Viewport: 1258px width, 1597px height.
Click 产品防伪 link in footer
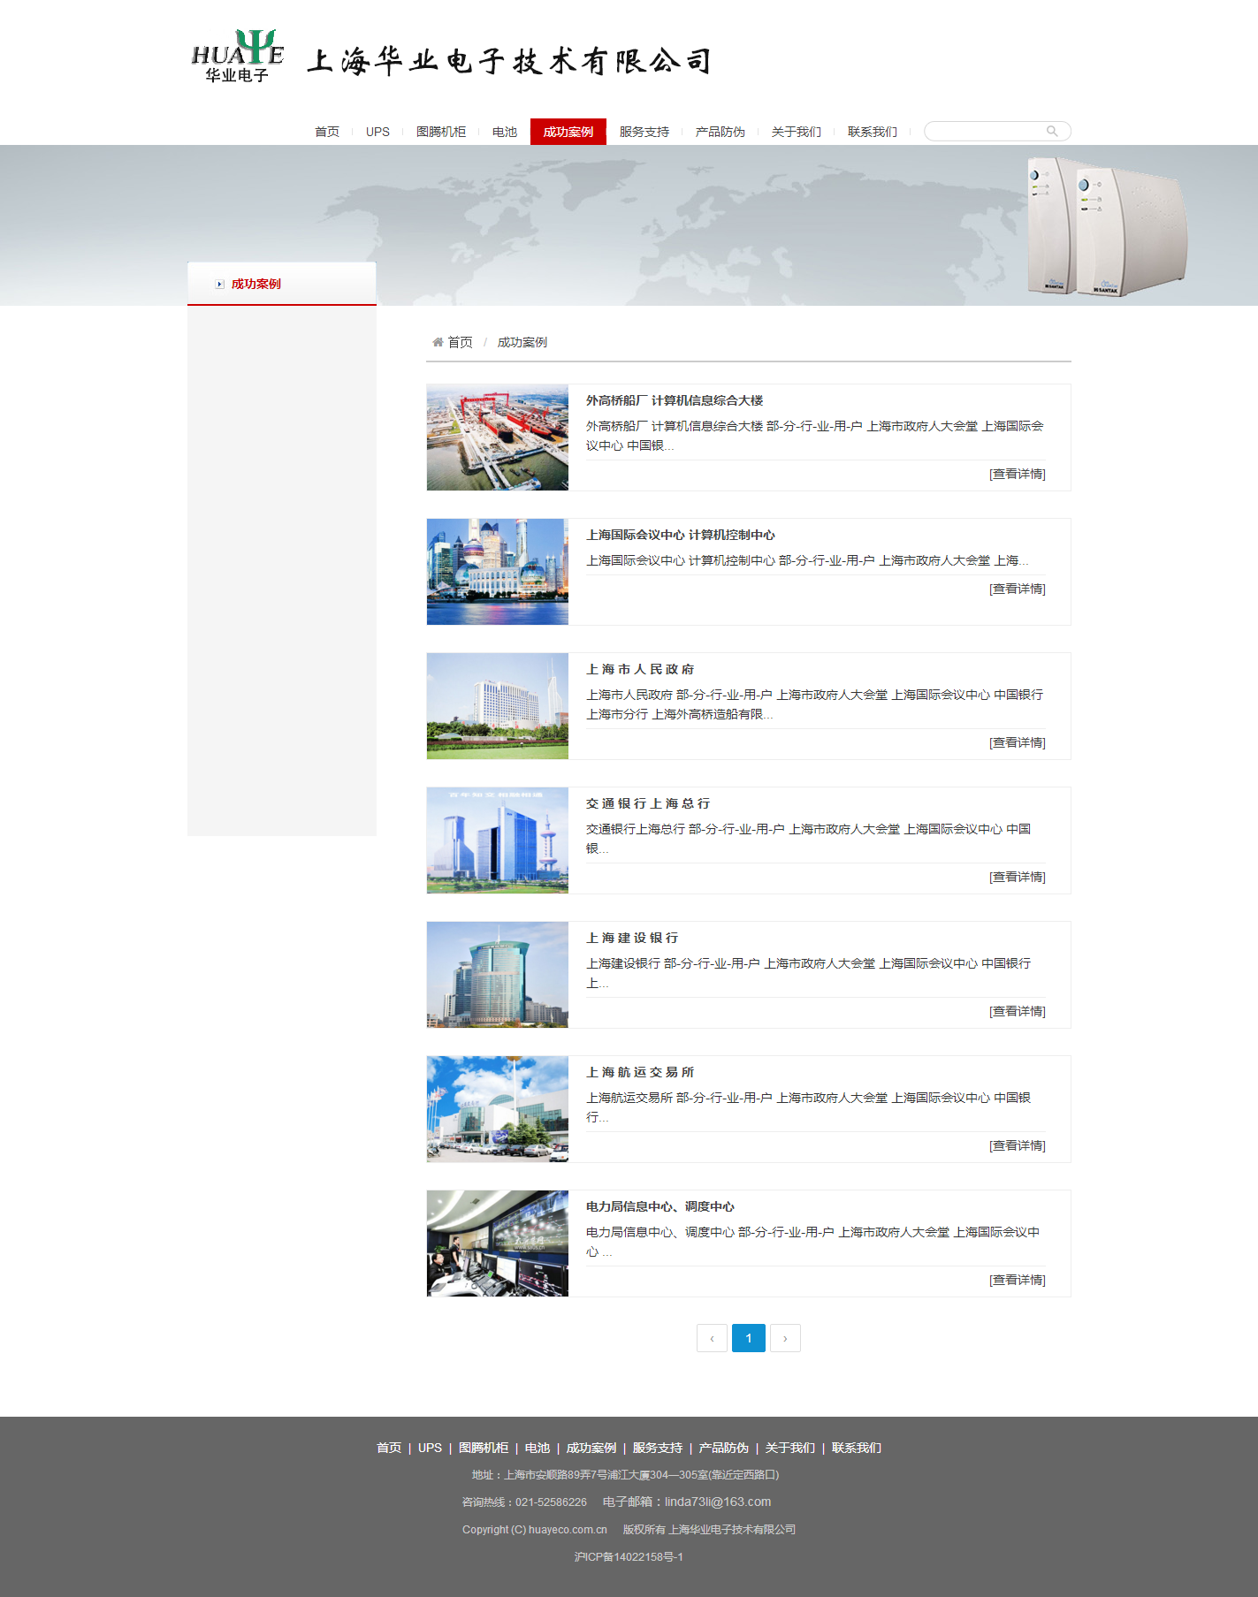(x=723, y=1448)
